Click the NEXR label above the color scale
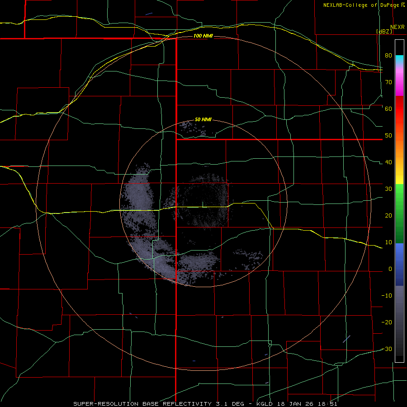Image resolution: width=407 pixels, height=407 pixels. coord(398,27)
